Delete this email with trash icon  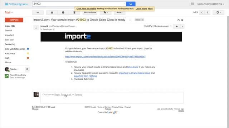pyautogui.click(x=74, y=12)
